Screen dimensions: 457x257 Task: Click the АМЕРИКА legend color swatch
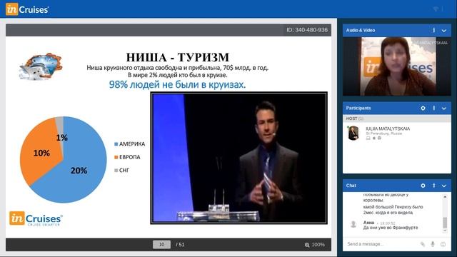(116, 144)
